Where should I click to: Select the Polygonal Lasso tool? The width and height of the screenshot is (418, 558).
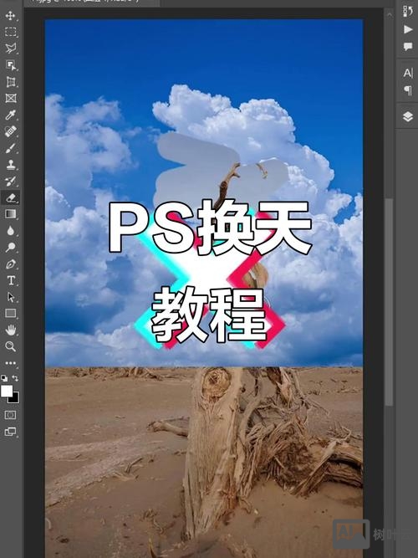(x=10, y=49)
